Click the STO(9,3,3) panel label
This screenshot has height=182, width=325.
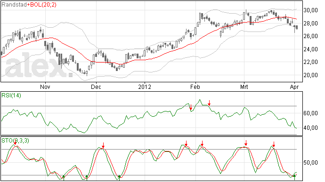(x=16, y=141)
